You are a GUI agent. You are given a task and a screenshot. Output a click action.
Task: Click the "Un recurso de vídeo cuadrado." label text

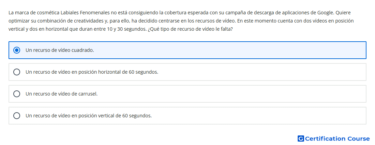pos(60,50)
